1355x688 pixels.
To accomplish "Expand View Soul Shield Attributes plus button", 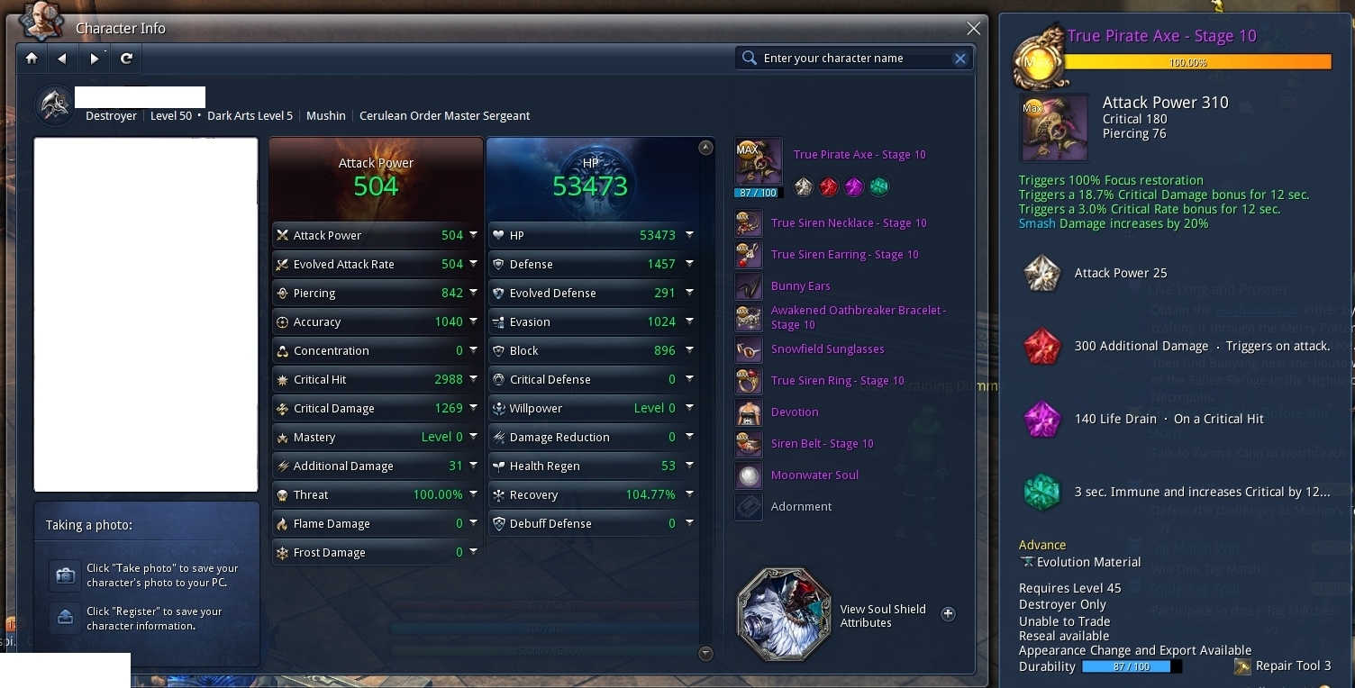I will pos(948,614).
